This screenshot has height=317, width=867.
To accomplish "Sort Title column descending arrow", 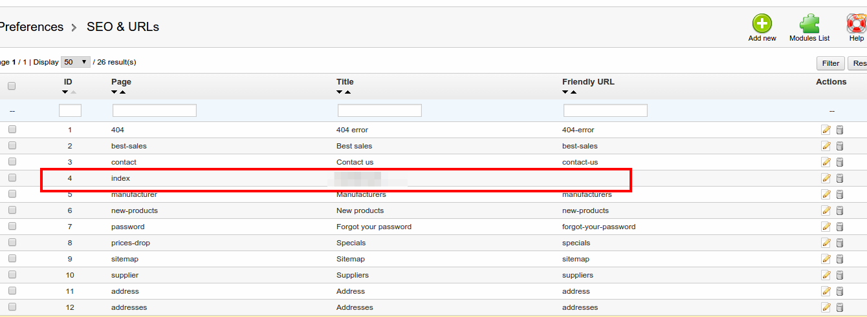I will tap(340, 92).
